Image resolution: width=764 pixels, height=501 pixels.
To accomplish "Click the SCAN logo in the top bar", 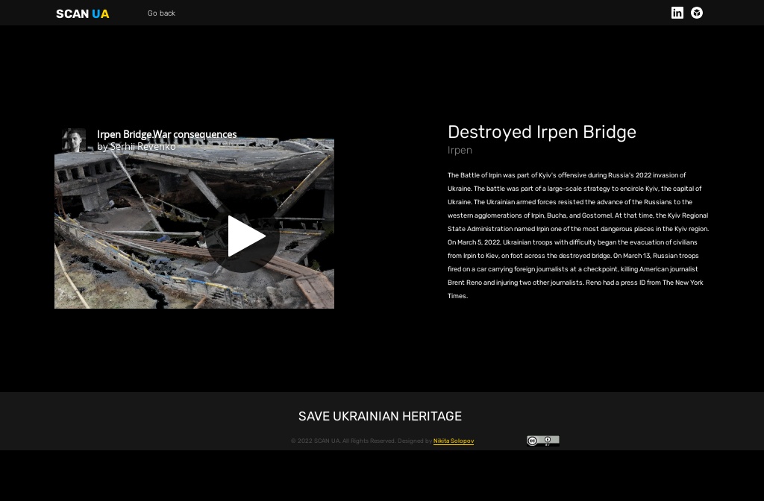I will 71,13.
